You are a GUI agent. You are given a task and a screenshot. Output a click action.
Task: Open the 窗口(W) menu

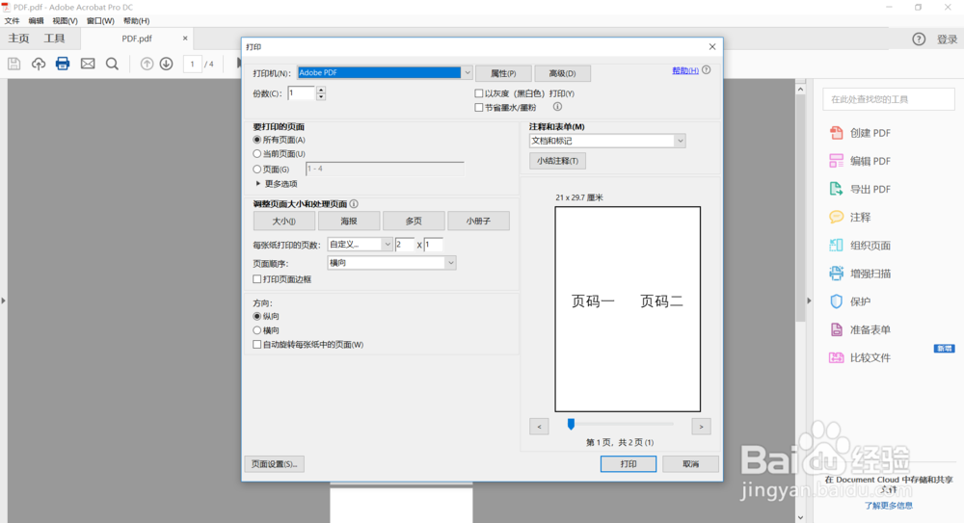coord(100,21)
